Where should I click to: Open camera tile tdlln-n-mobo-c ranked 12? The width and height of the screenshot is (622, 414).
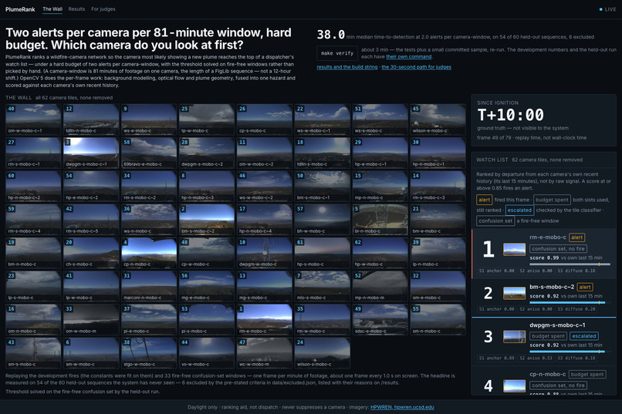[x=91, y=119]
